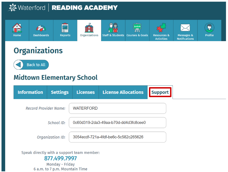This screenshot has height=172, width=228.
Task: Click the 'Organization ID:' label
Action: click(x=51, y=137)
